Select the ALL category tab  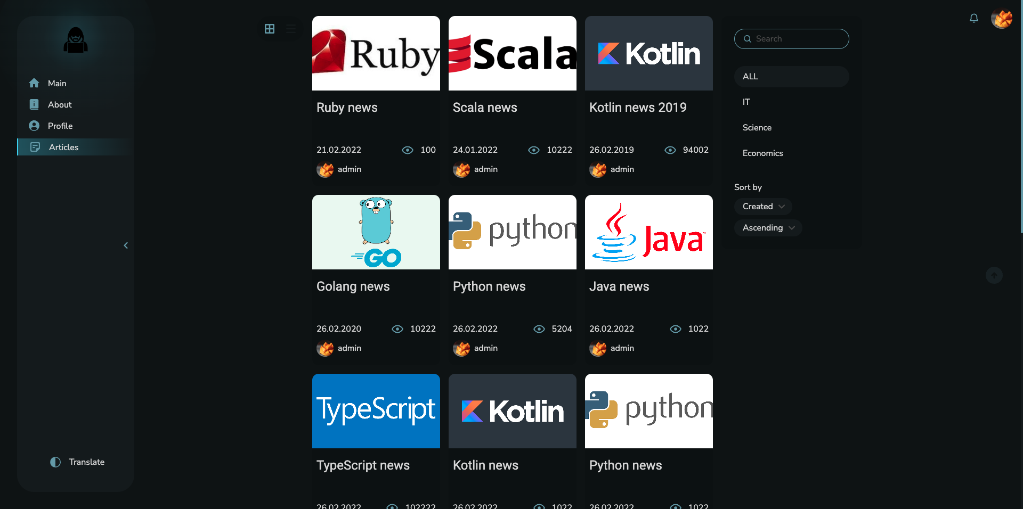coord(792,77)
